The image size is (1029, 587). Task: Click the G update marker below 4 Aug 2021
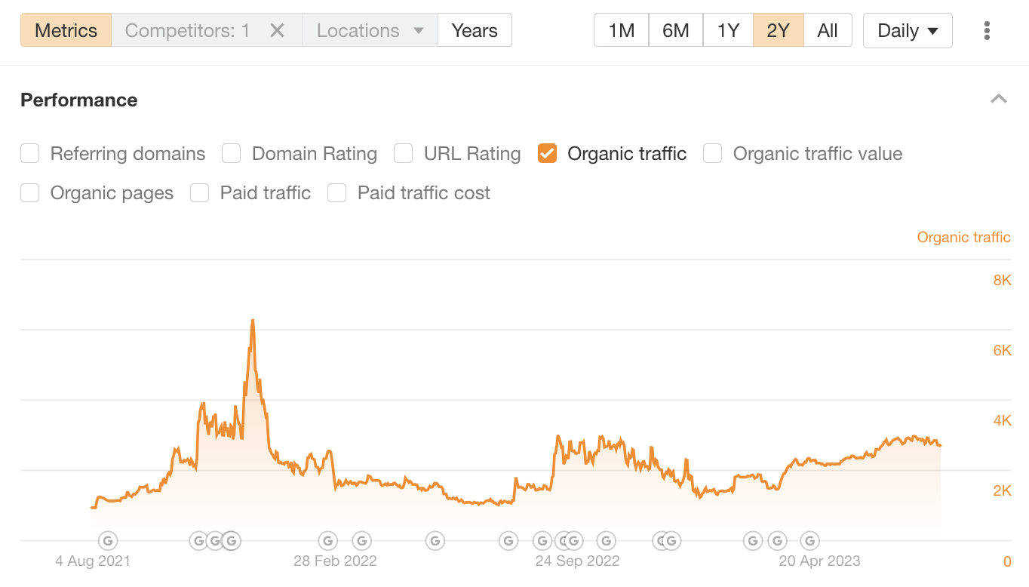pos(108,540)
